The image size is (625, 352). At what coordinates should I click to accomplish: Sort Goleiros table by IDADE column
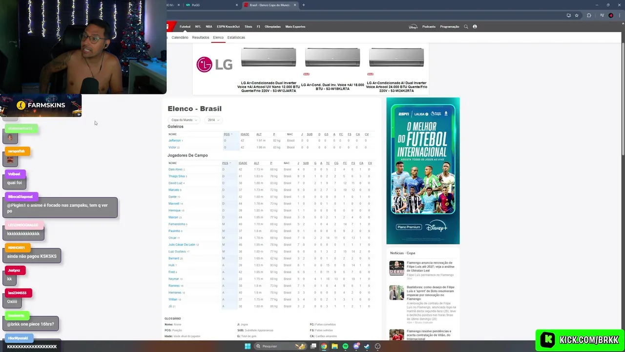point(245,134)
